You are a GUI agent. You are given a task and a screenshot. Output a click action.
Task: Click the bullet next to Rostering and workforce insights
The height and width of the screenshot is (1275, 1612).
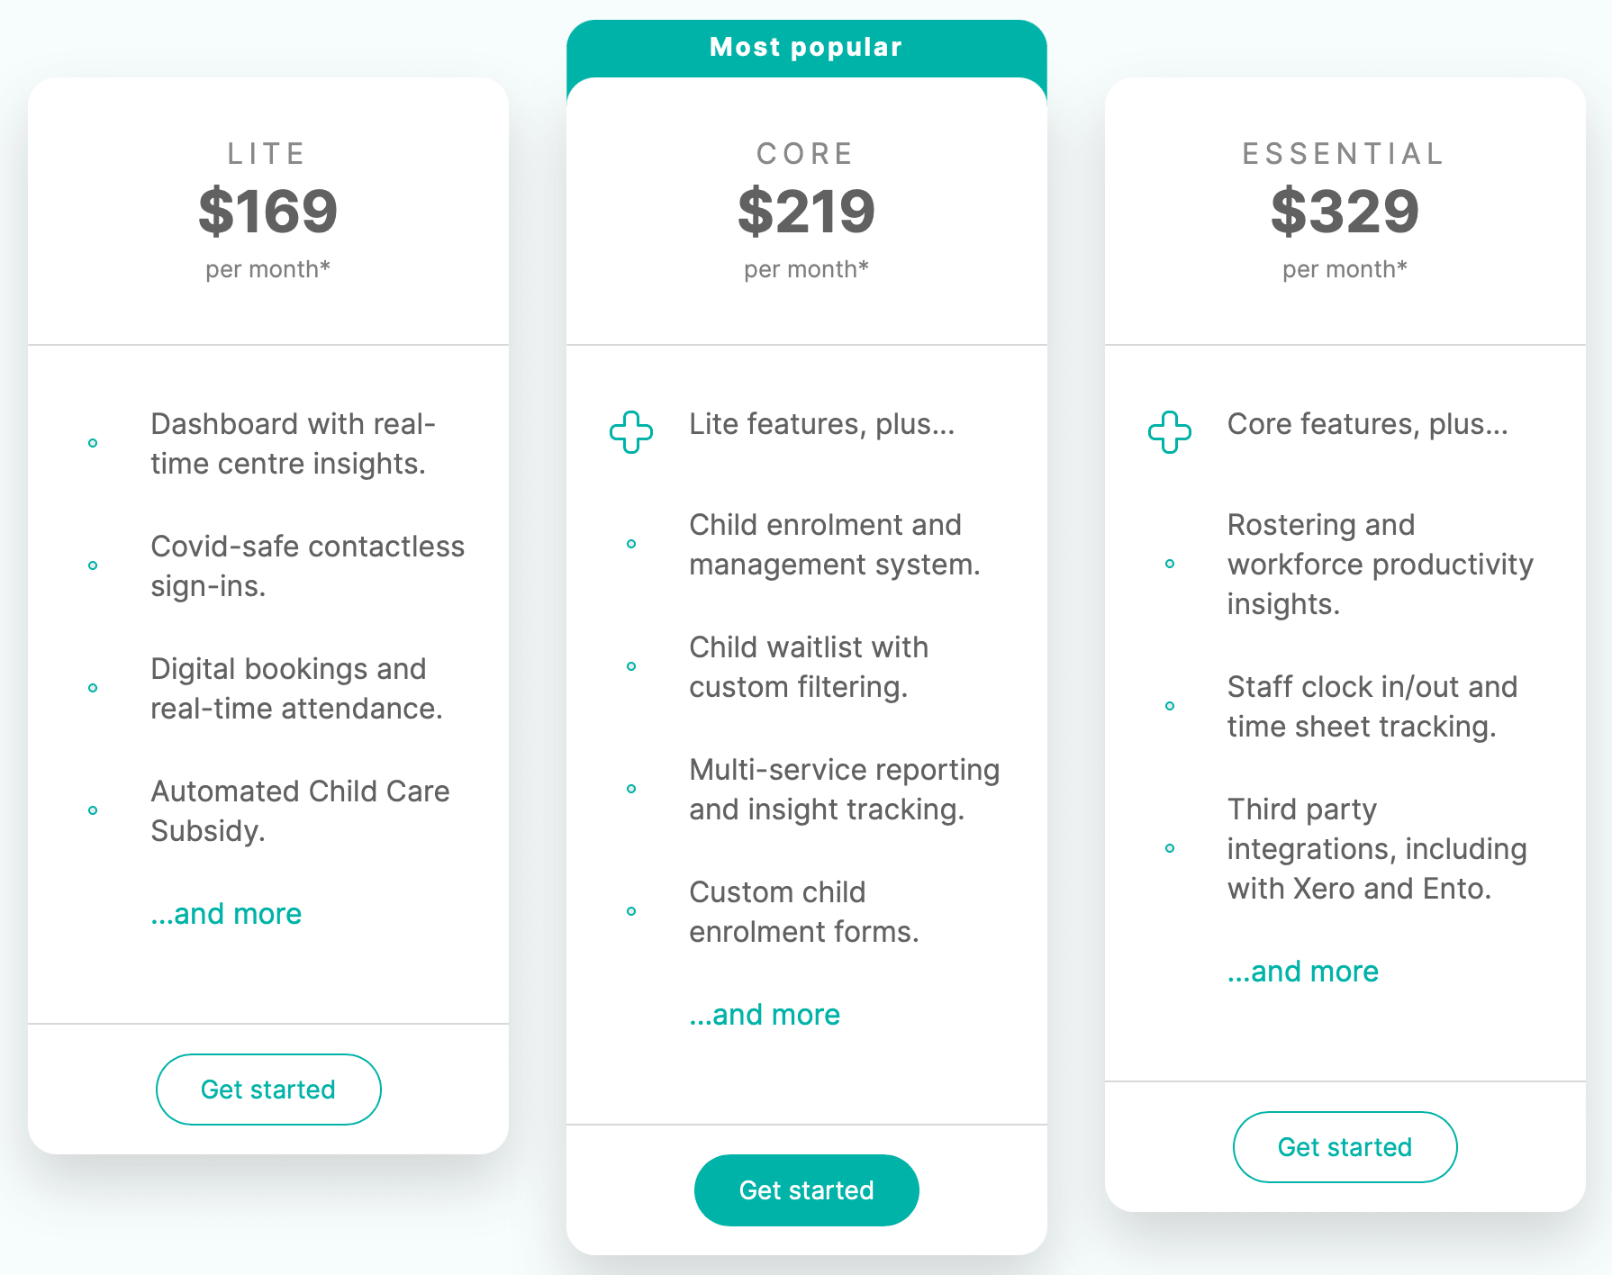point(1170,565)
